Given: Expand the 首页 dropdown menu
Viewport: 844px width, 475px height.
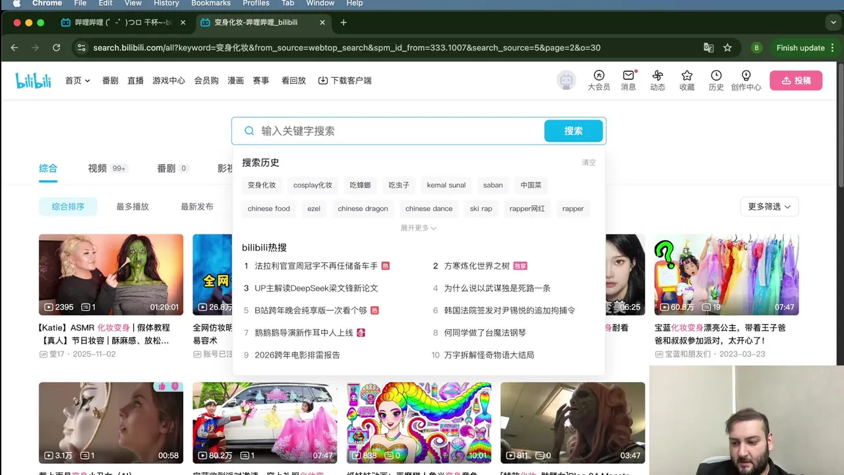Looking at the screenshot, I should coord(78,80).
